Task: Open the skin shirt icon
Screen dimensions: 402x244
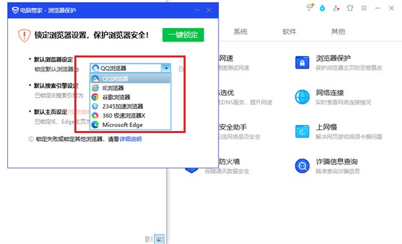Action: 350,8
